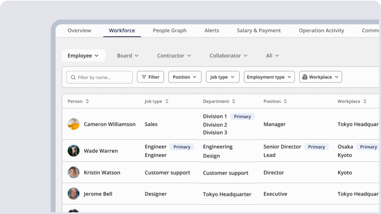381x214 pixels.
Task: Open the Job type filter dropdown
Action: coord(222,77)
